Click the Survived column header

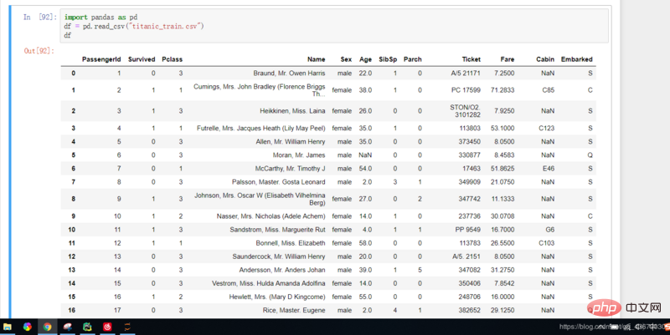coord(142,59)
